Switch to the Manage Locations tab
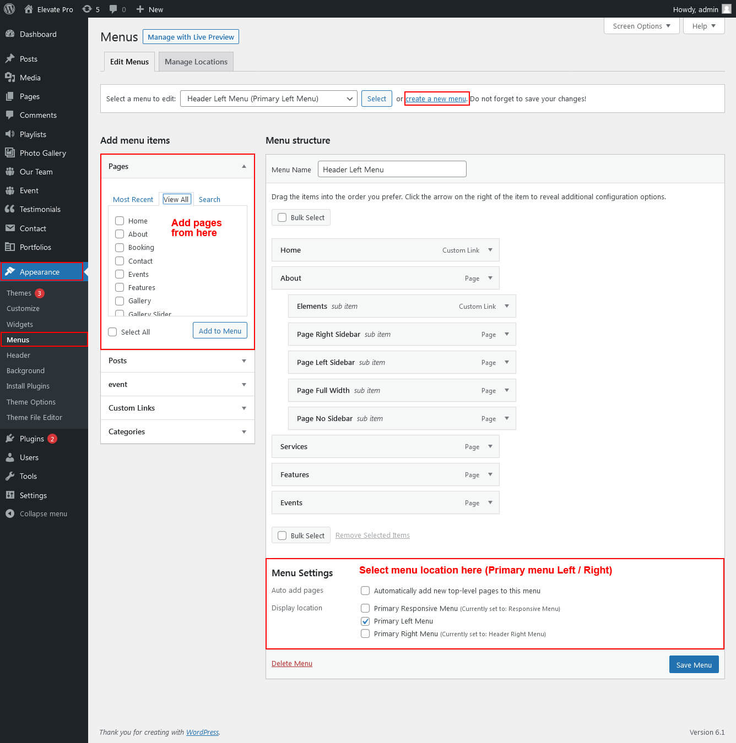736x743 pixels. pyautogui.click(x=196, y=62)
